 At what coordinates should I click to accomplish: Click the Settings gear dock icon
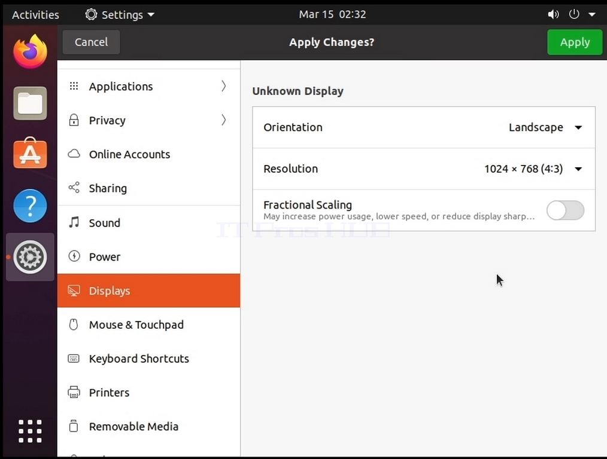coord(30,257)
